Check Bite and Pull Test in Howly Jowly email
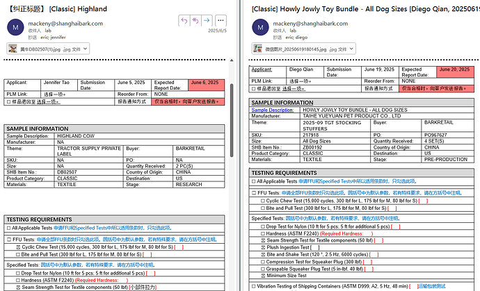Viewport: 480px width, 291px height. point(263,208)
